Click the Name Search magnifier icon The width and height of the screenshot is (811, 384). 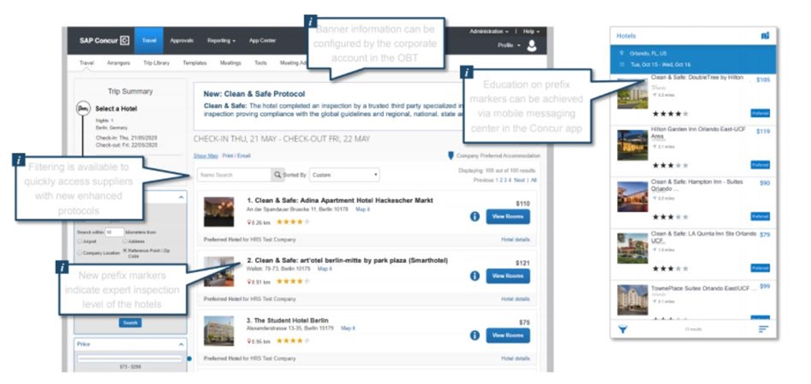click(x=277, y=175)
